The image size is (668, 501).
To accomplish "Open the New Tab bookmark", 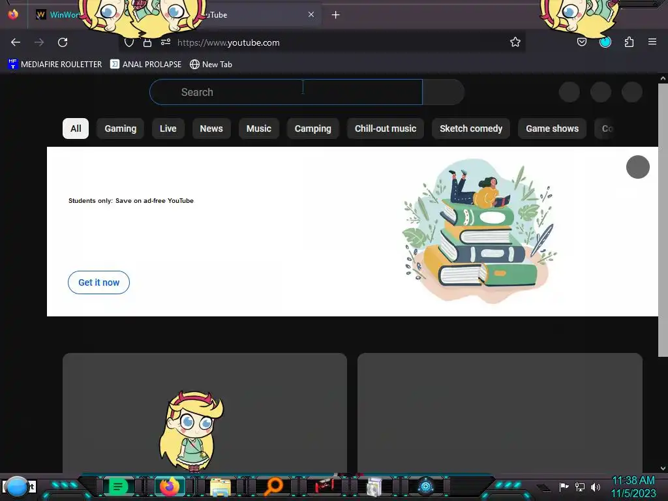I will (211, 65).
